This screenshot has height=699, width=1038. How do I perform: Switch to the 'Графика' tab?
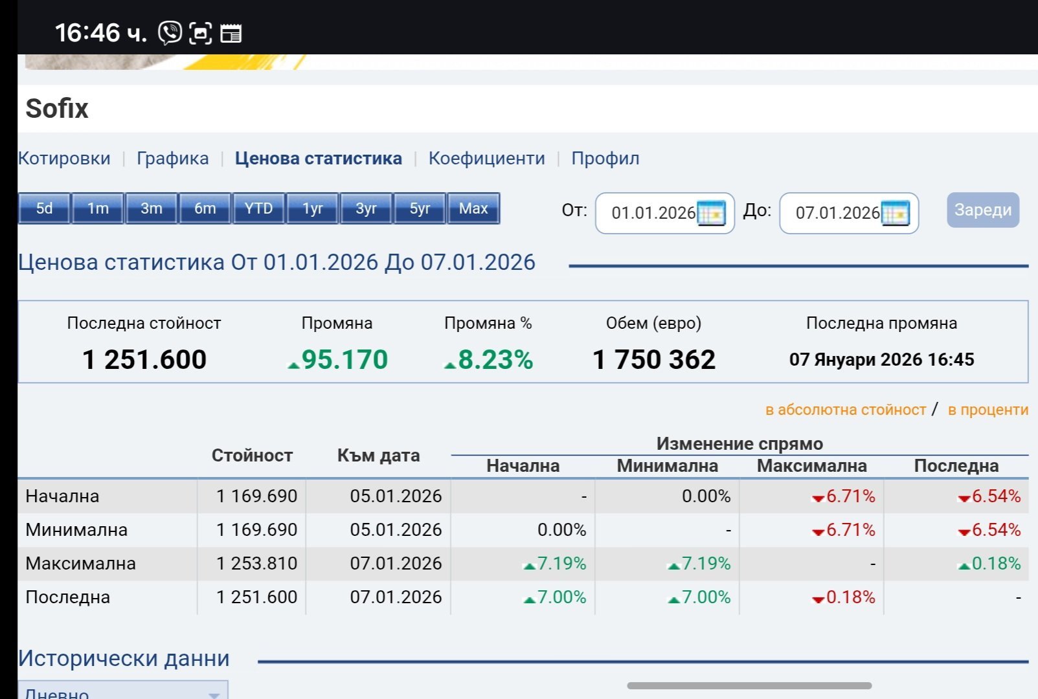point(172,159)
